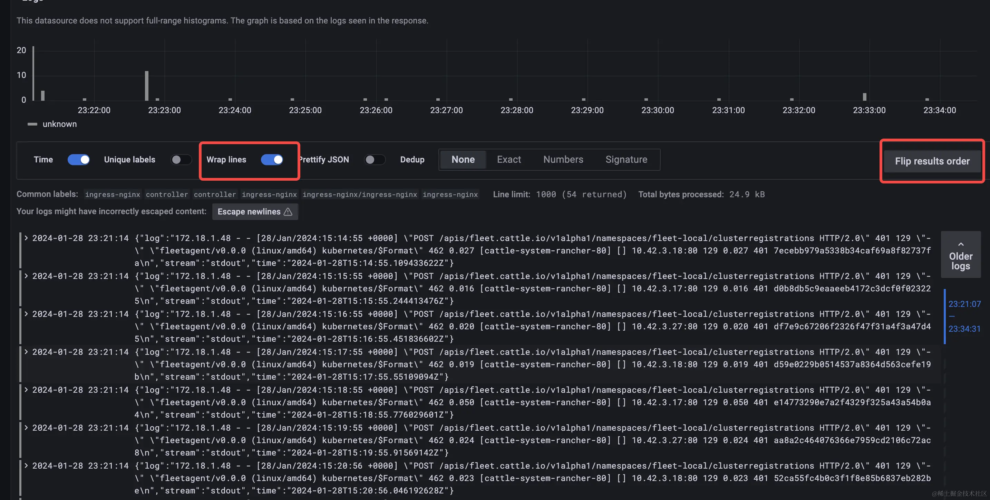Expand log row with 15:16:55 request
990x500 pixels.
click(26, 314)
